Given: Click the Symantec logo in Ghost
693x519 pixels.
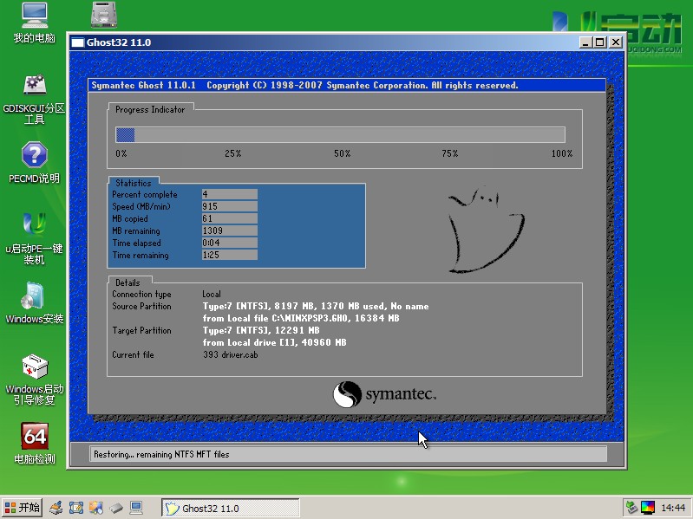Looking at the screenshot, I should click(x=384, y=394).
